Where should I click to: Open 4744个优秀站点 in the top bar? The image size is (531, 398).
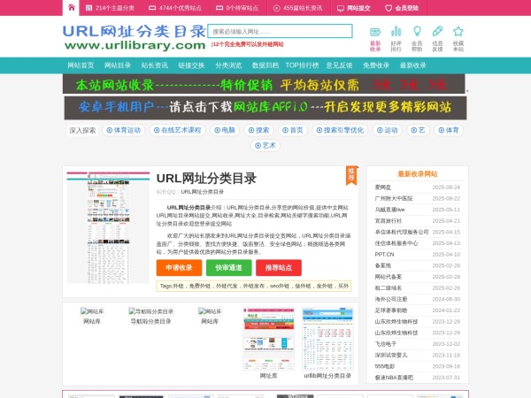(175, 8)
